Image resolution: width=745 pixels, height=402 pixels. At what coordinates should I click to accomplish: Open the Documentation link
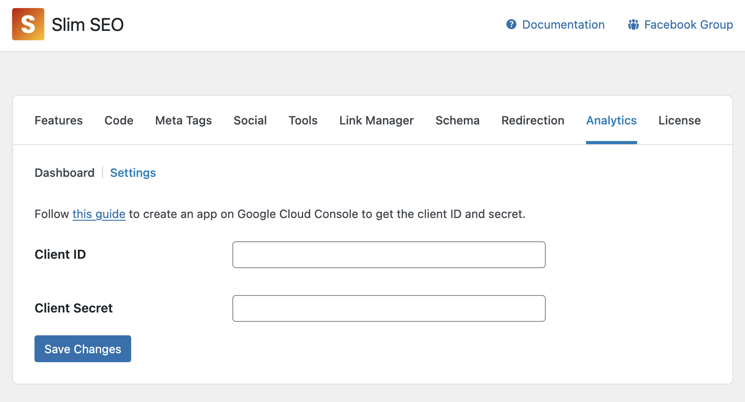[563, 25]
